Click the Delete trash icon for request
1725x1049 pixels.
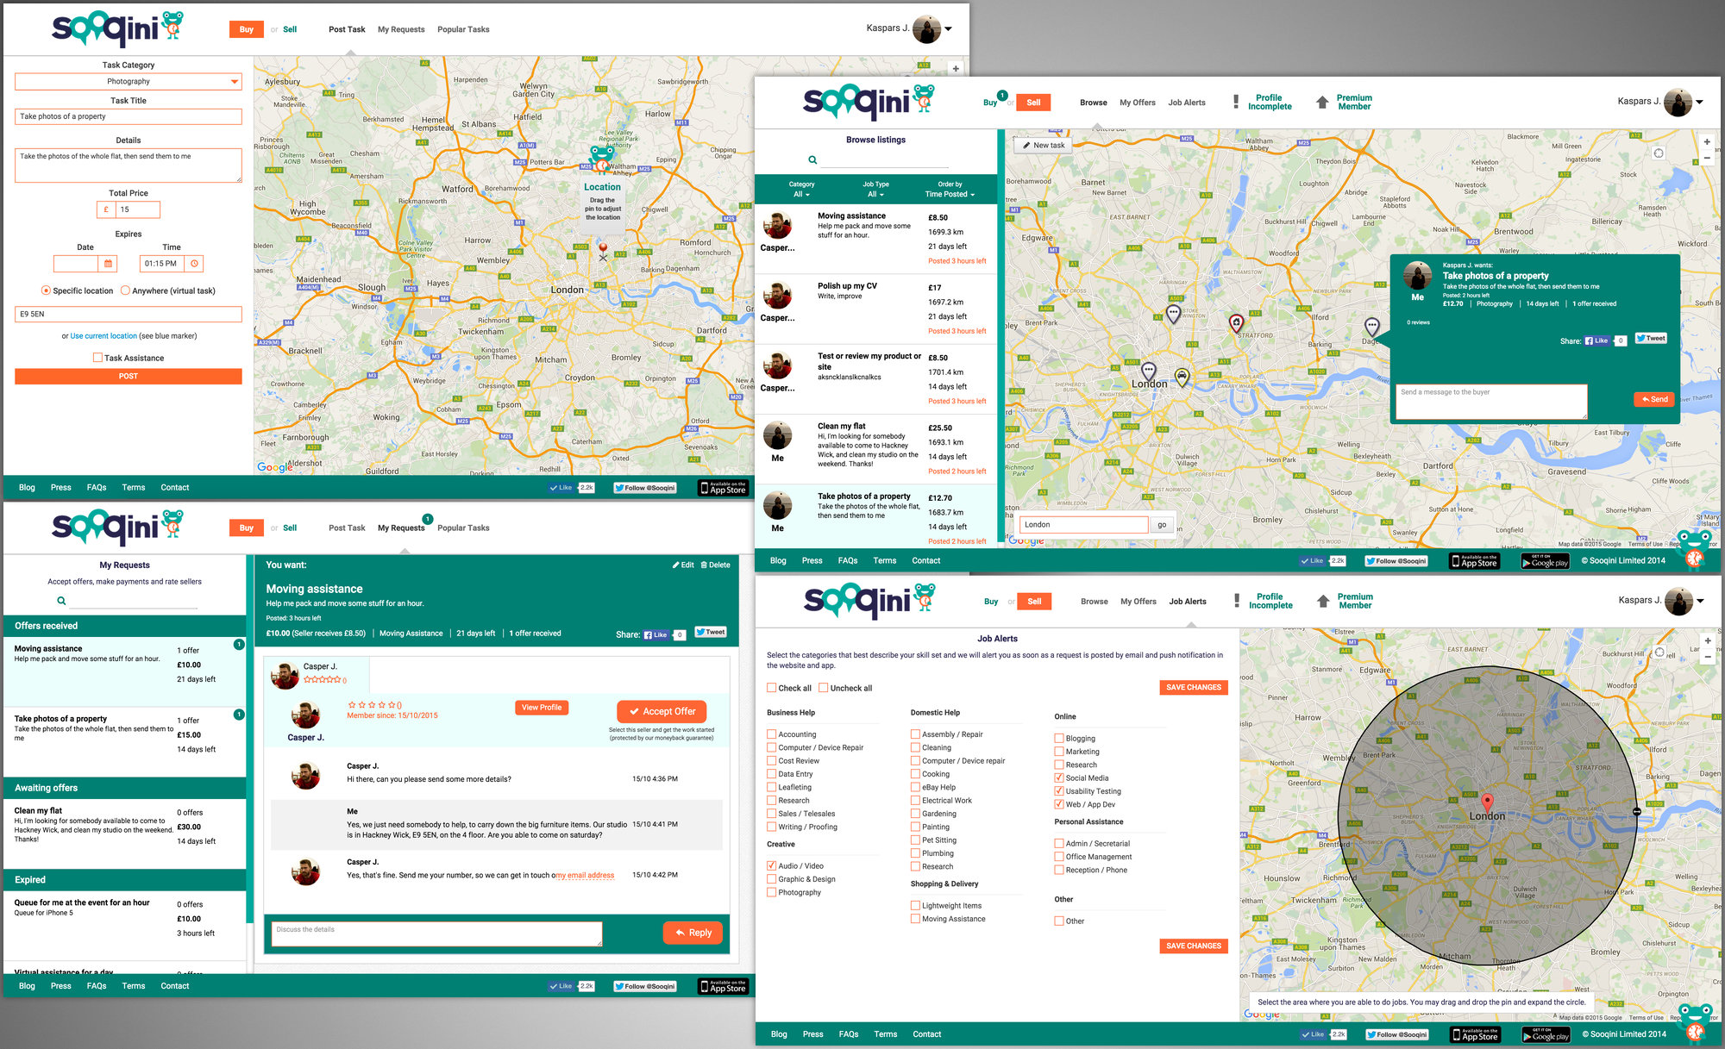tap(704, 565)
